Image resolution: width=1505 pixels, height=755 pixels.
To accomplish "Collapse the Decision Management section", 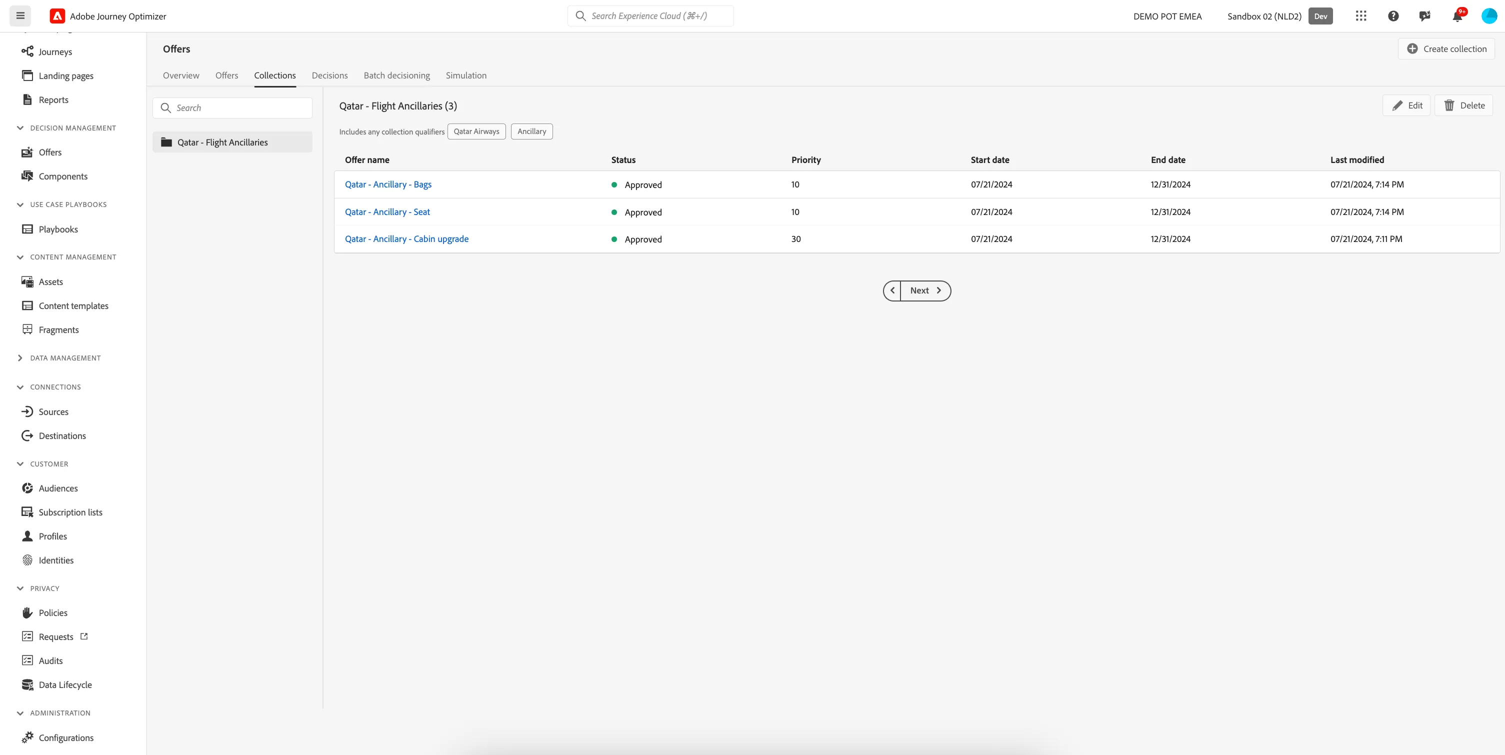I will coord(20,128).
